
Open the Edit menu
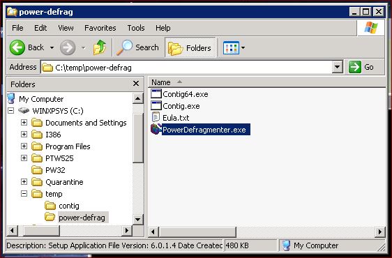tap(40, 28)
